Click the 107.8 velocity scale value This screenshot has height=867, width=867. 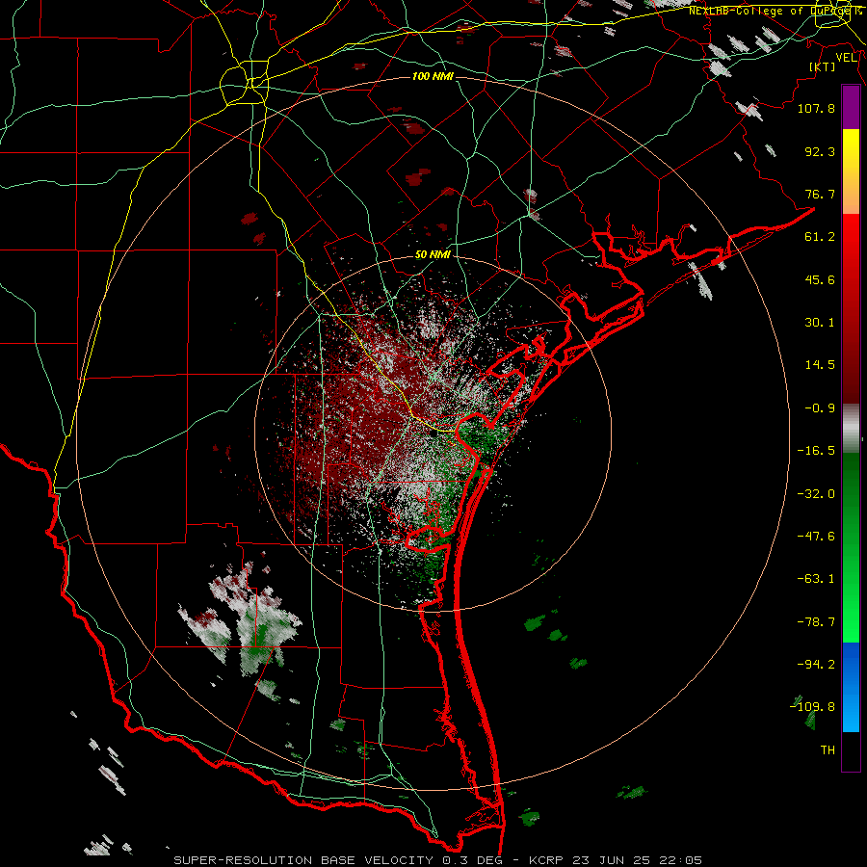pyautogui.click(x=816, y=108)
